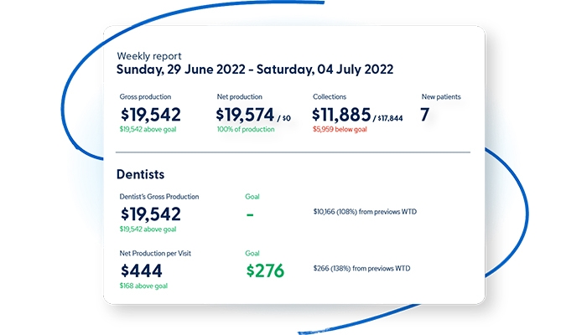Viewport: 587px width, 335px height.
Task: Click the Net Production per Visit label
Action: pos(159,251)
